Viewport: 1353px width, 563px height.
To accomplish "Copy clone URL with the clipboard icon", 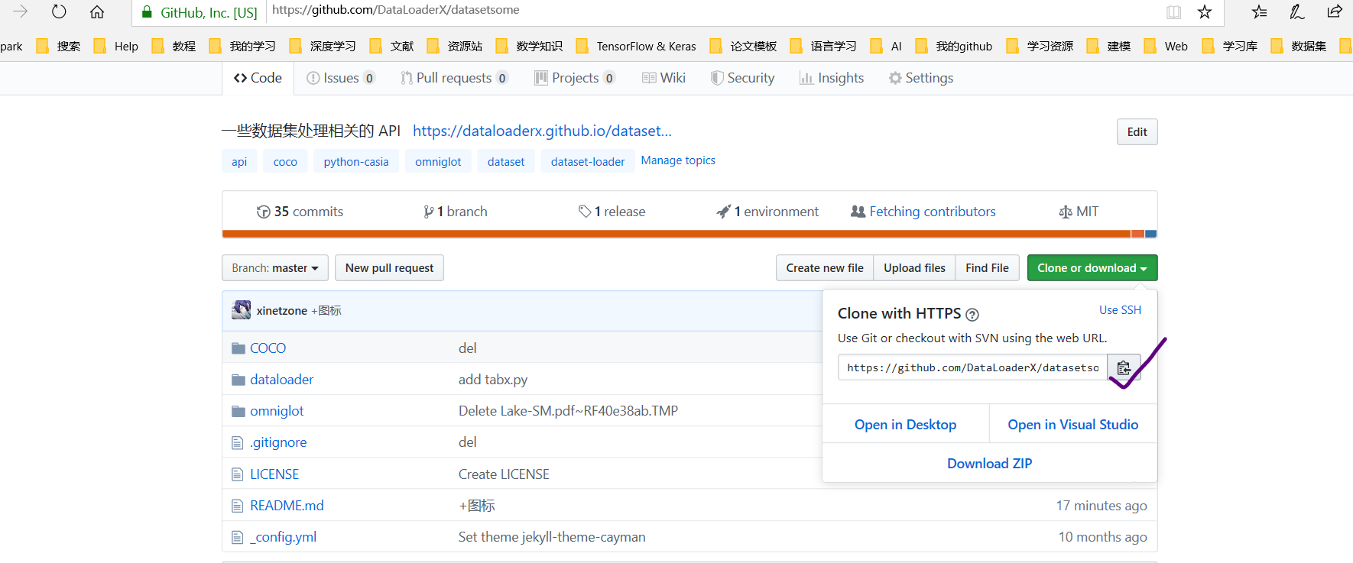I will tap(1124, 367).
